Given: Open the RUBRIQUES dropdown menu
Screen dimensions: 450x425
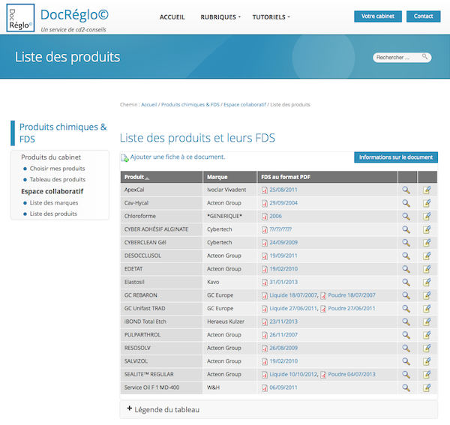Looking at the screenshot, I should 220,16.
